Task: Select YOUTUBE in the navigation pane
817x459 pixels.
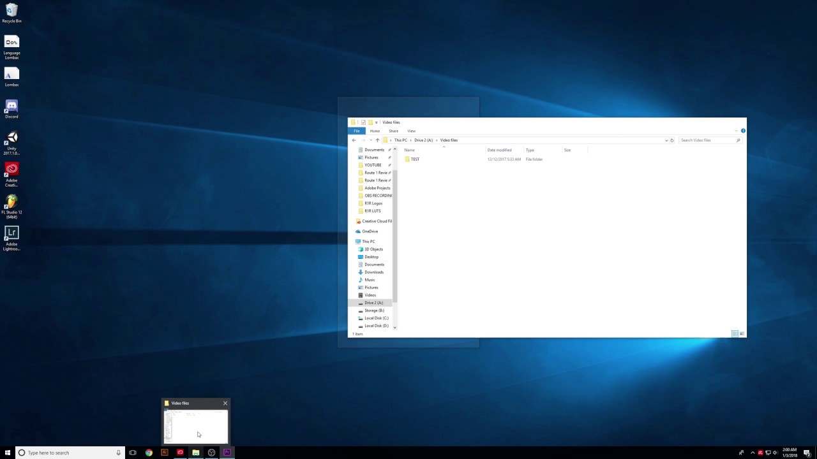Action: click(x=374, y=165)
